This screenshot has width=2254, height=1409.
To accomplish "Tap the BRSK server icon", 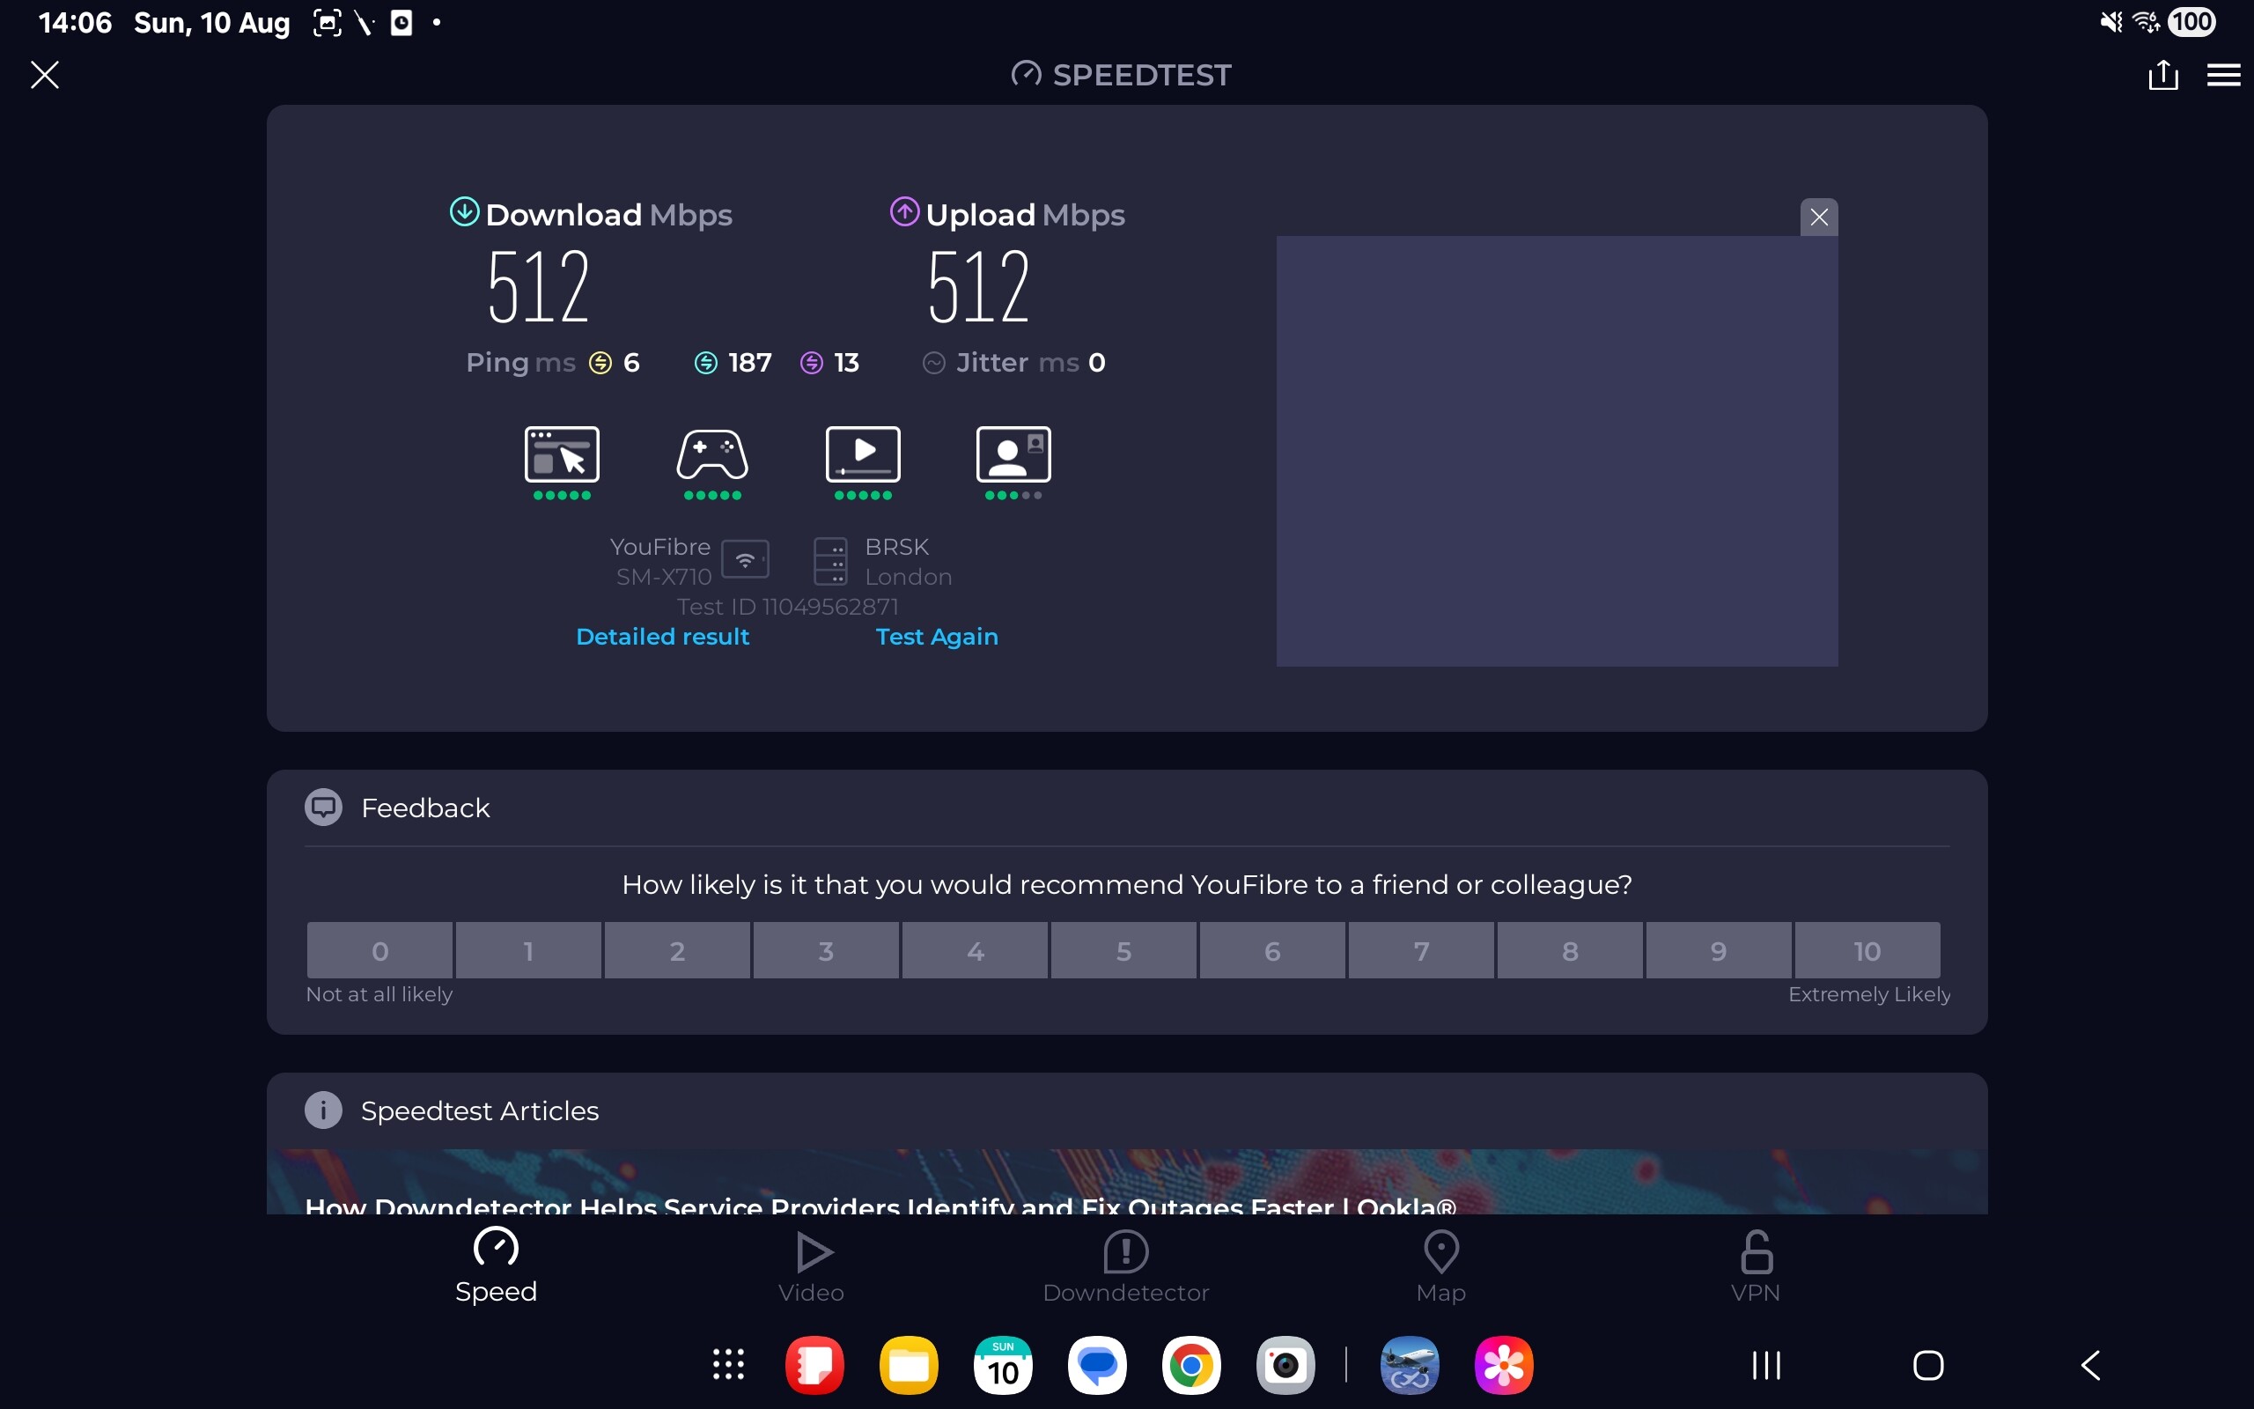I will [x=830, y=561].
